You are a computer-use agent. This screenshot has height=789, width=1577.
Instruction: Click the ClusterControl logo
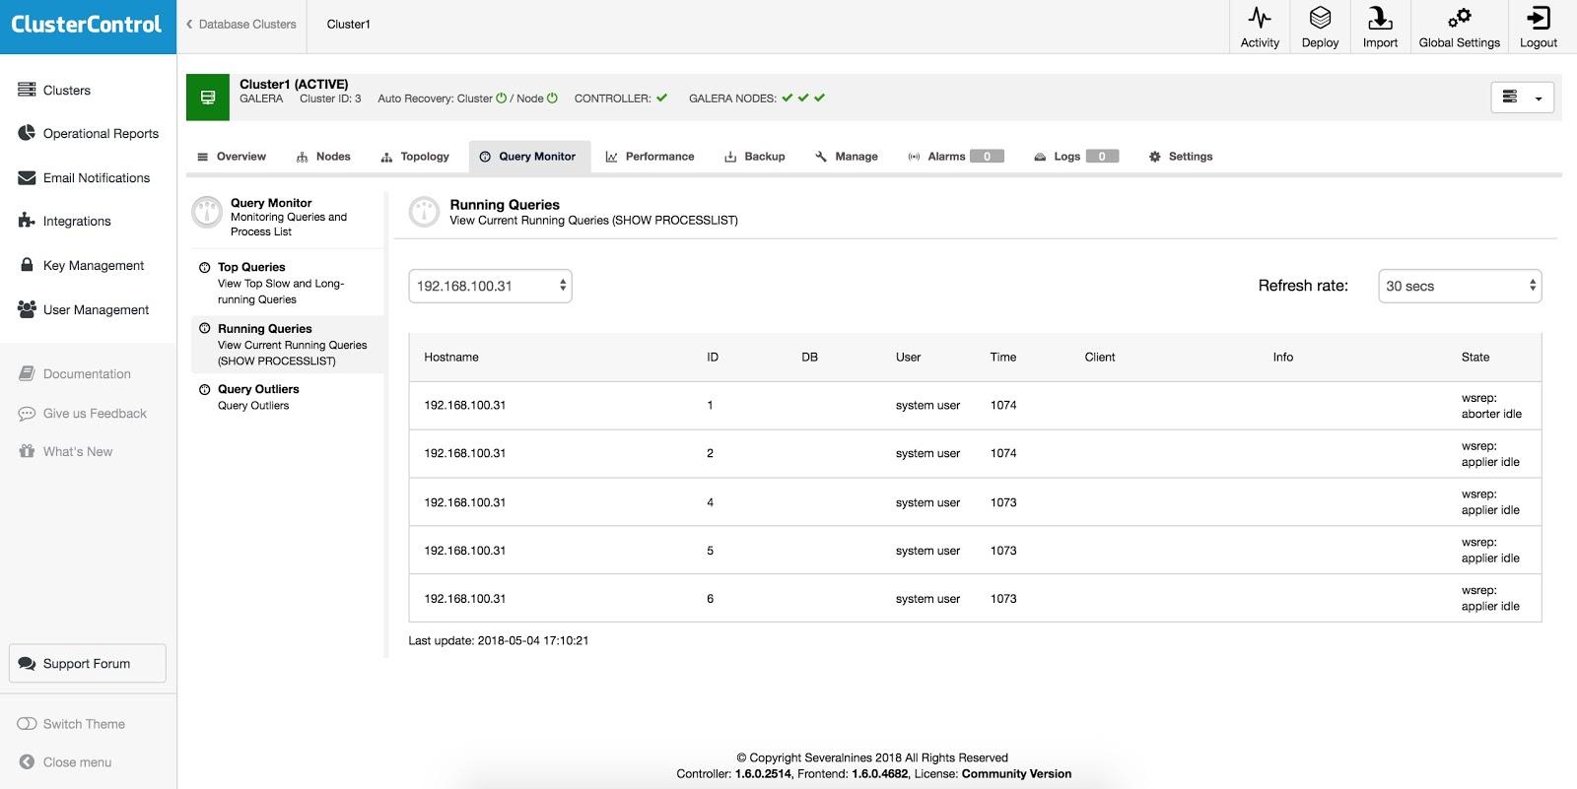pos(87,25)
